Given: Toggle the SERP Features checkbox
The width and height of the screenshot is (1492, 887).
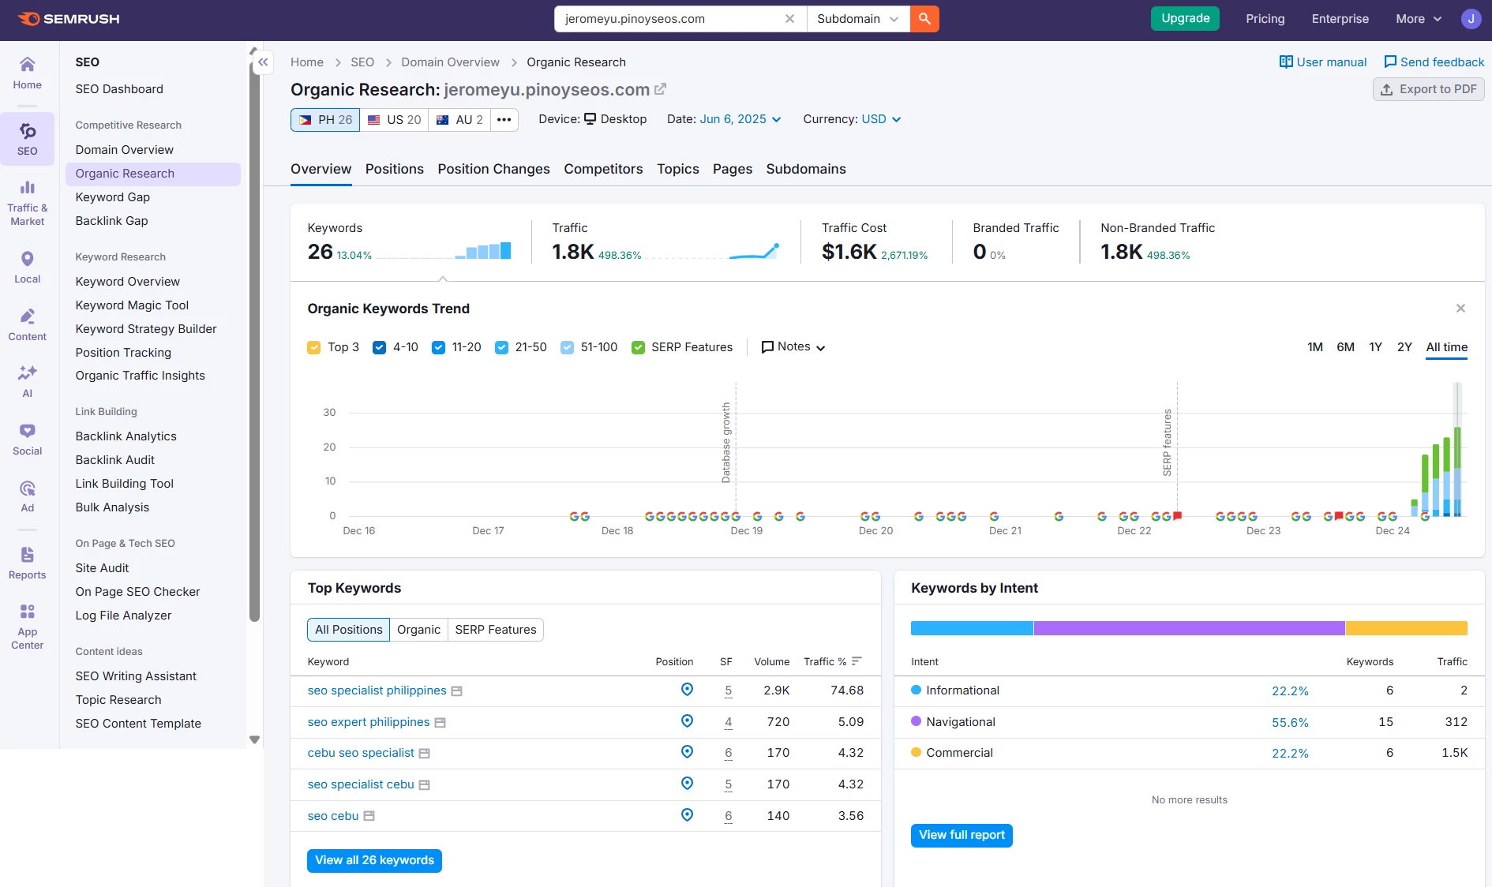Looking at the screenshot, I should pos(638,347).
